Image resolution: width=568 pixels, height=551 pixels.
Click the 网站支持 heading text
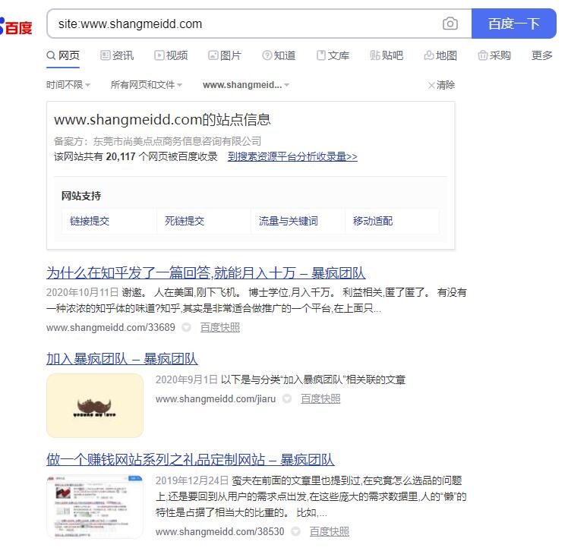[x=81, y=196]
